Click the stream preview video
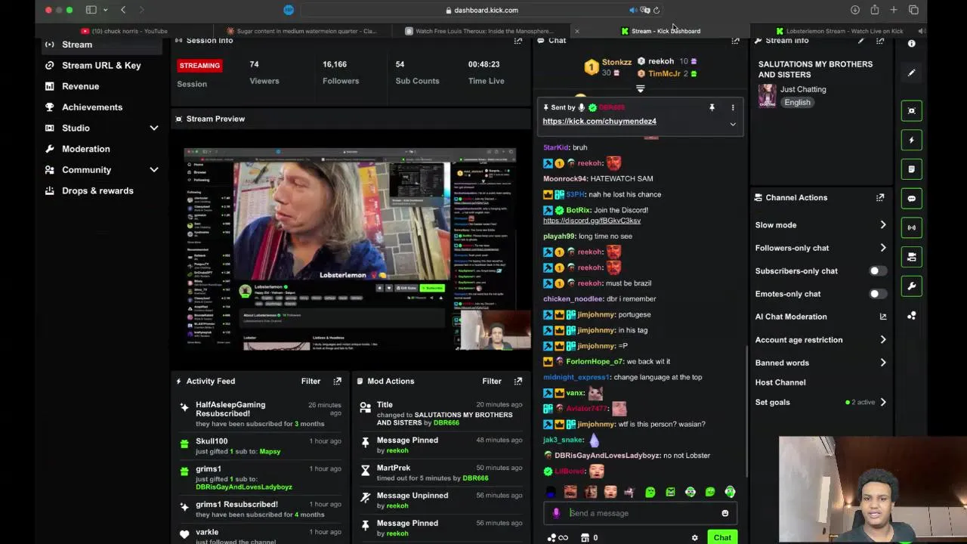Image resolution: width=967 pixels, height=544 pixels. pos(351,249)
